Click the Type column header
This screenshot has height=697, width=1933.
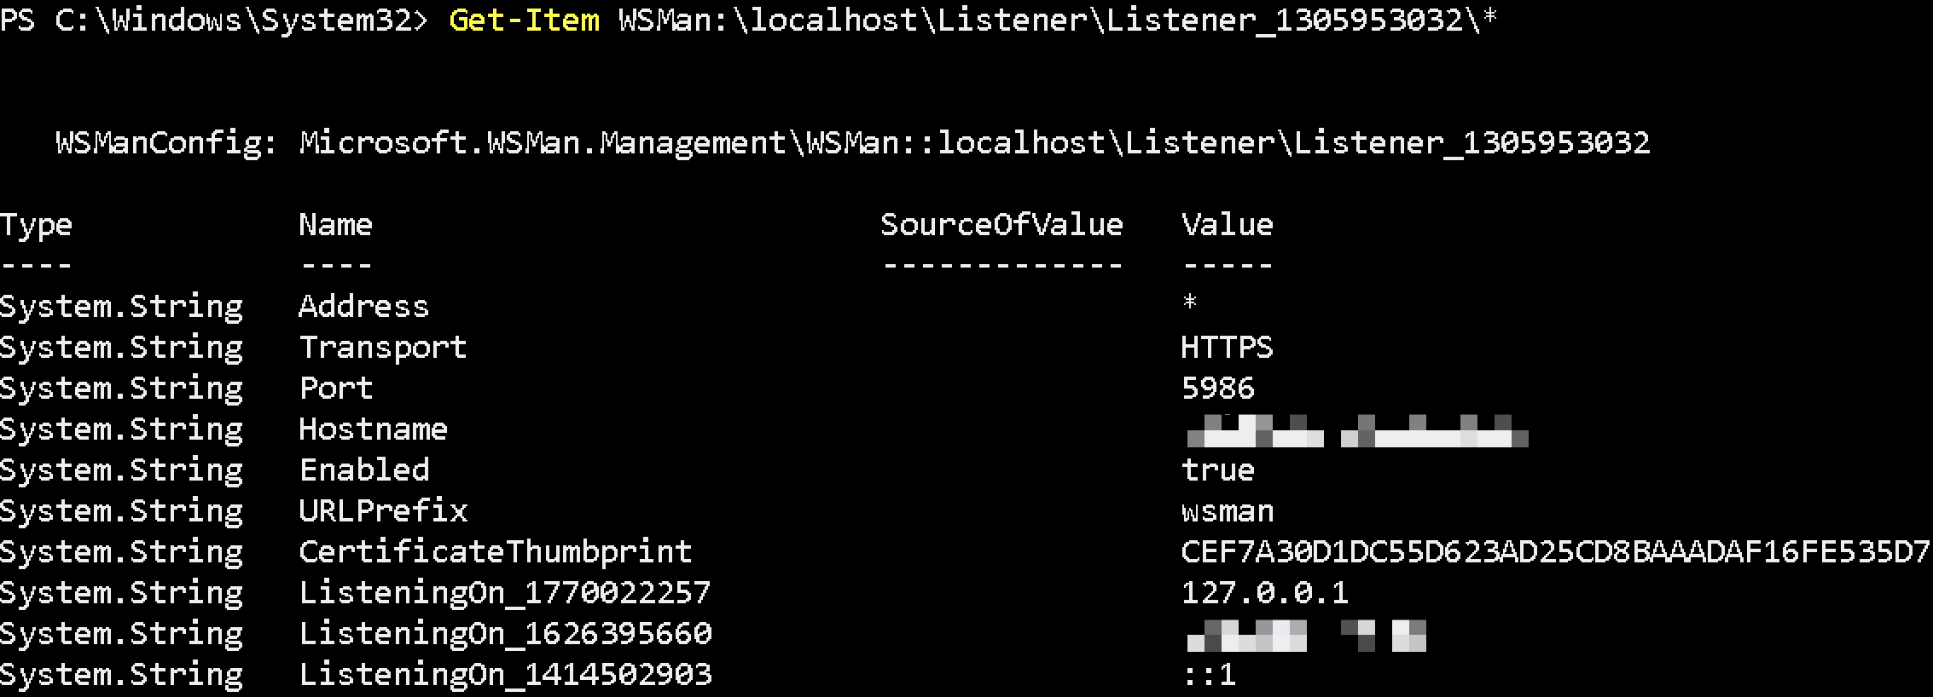click(x=37, y=225)
